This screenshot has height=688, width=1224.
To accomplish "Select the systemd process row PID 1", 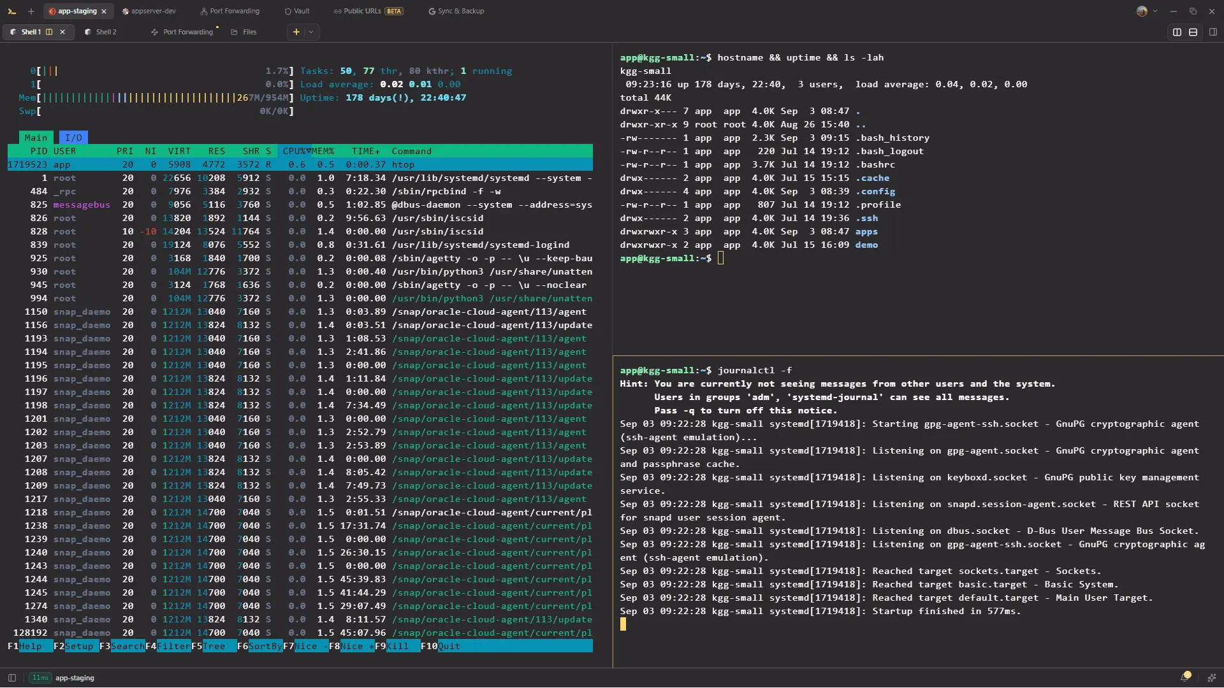I will [300, 178].
